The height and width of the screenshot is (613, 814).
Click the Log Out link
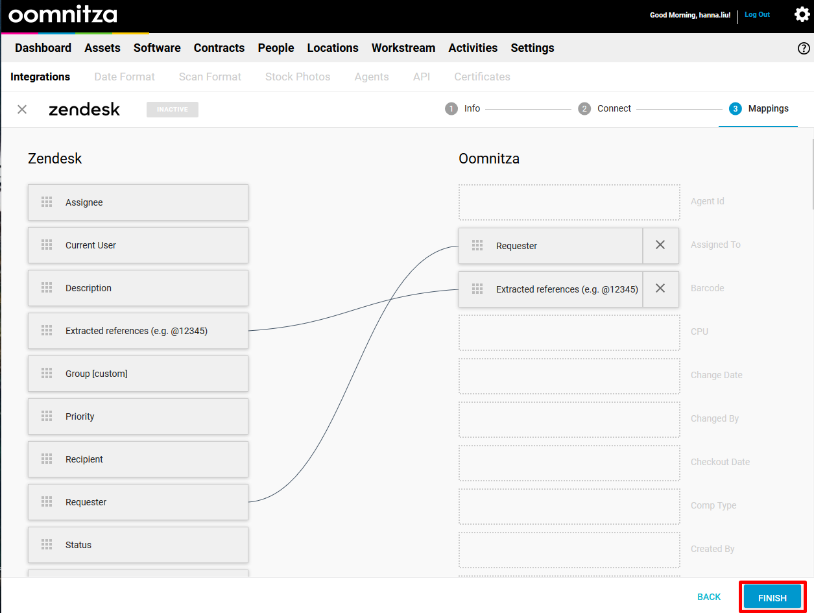757,14
